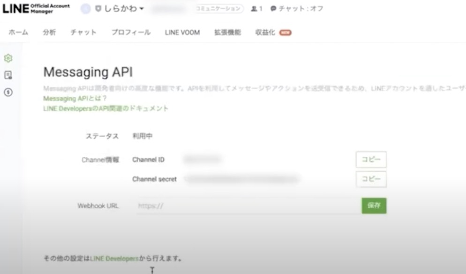Open the ホーム tab

(18, 32)
